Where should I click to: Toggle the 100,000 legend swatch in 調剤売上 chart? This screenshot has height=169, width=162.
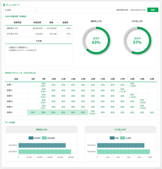tap(44, 138)
